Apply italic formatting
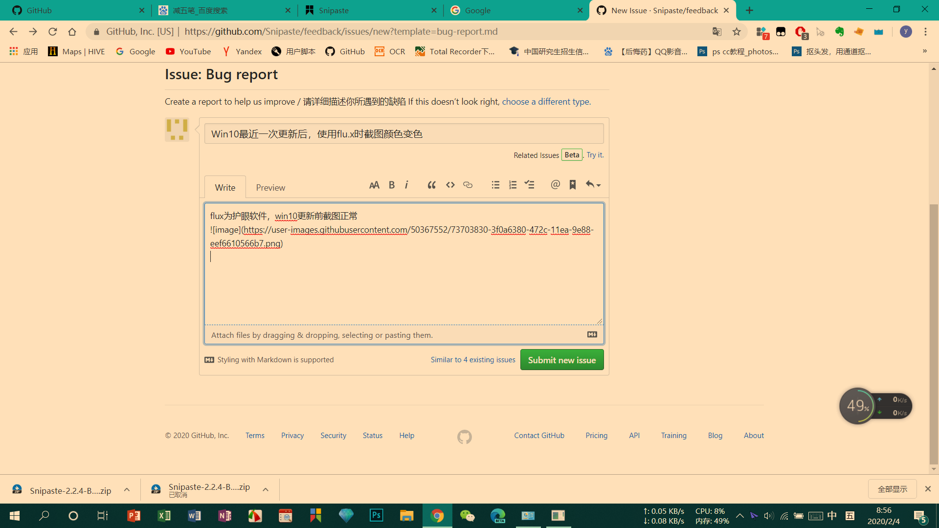939x528 pixels. pos(406,185)
